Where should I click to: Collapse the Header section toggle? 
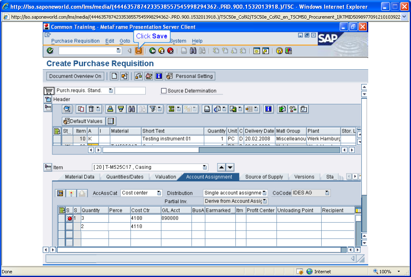48,99
